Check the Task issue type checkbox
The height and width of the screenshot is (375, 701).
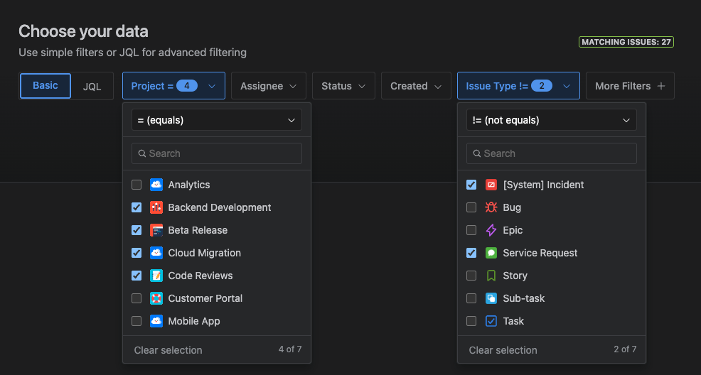tap(471, 321)
